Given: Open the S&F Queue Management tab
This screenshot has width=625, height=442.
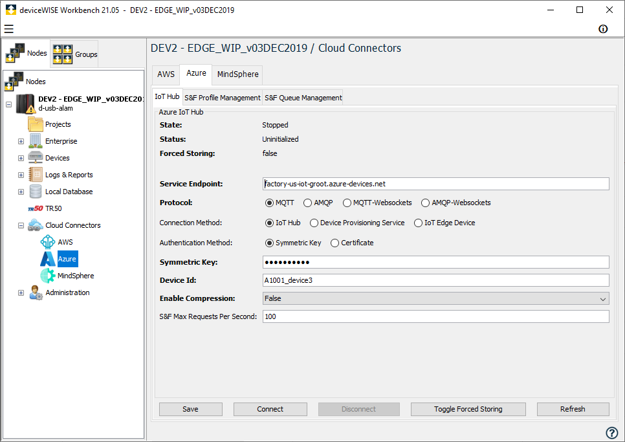Looking at the screenshot, I should (x=303, y=98).
